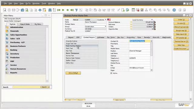
Task: Open the Customer type dropdown
Action: (105, 20)
